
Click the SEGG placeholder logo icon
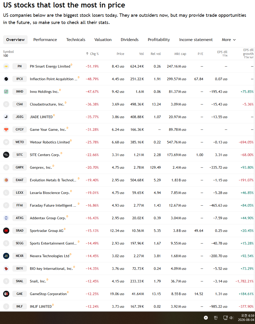click(6, 243)
